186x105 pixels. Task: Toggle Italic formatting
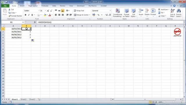[29, 15]
